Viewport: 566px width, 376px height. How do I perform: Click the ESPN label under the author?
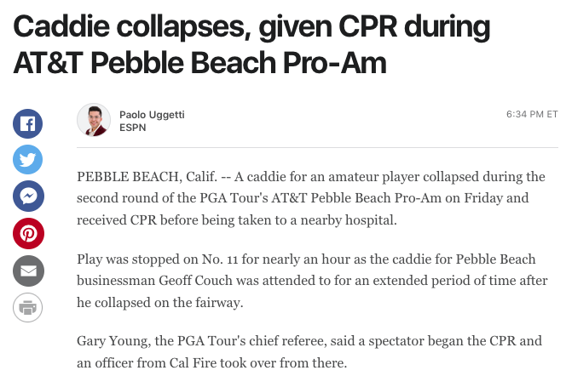click(132, 128)
